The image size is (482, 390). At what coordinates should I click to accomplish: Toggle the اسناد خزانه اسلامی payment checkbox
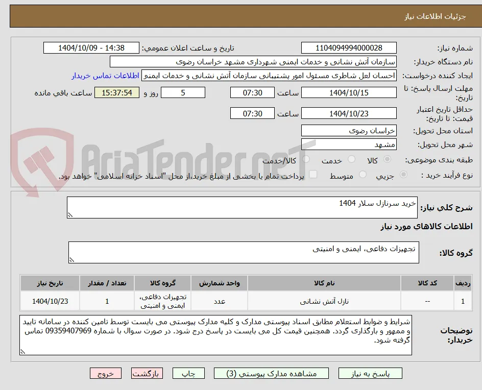point(313,174)
